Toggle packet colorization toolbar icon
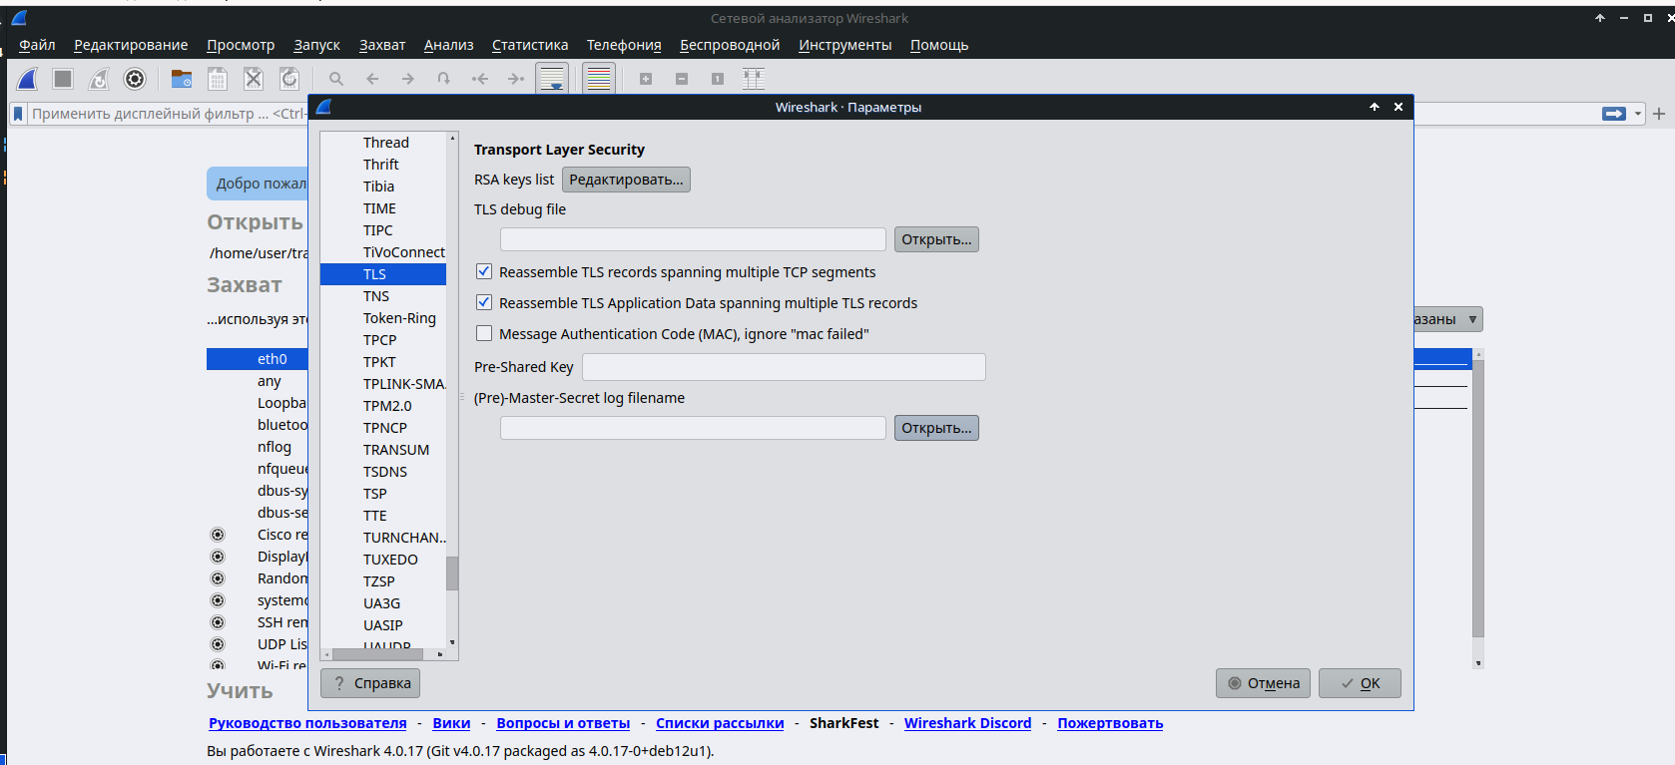 (599, 79)
